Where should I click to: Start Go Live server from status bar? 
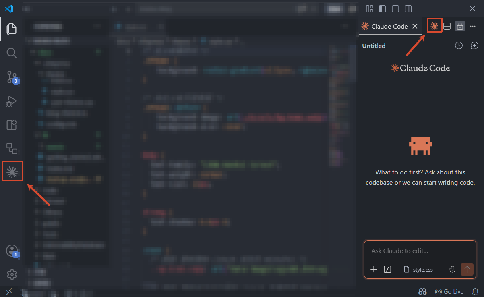[x=449, y=292]
